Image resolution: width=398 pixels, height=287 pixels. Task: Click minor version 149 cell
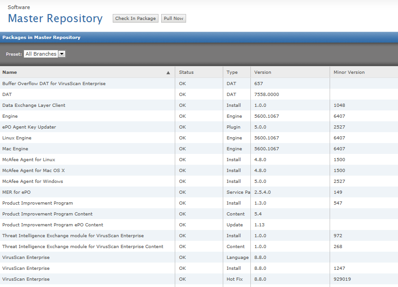click(338, 192)
